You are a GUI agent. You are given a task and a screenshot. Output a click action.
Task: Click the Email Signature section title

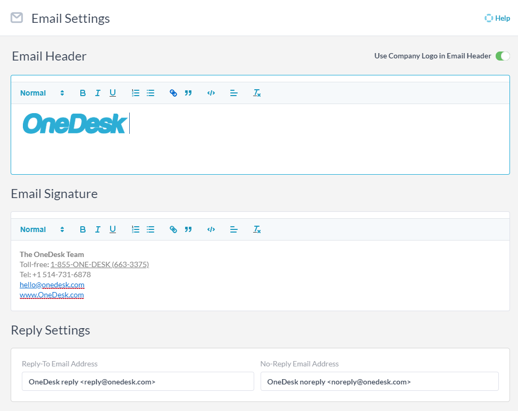(x=54, y=194)
